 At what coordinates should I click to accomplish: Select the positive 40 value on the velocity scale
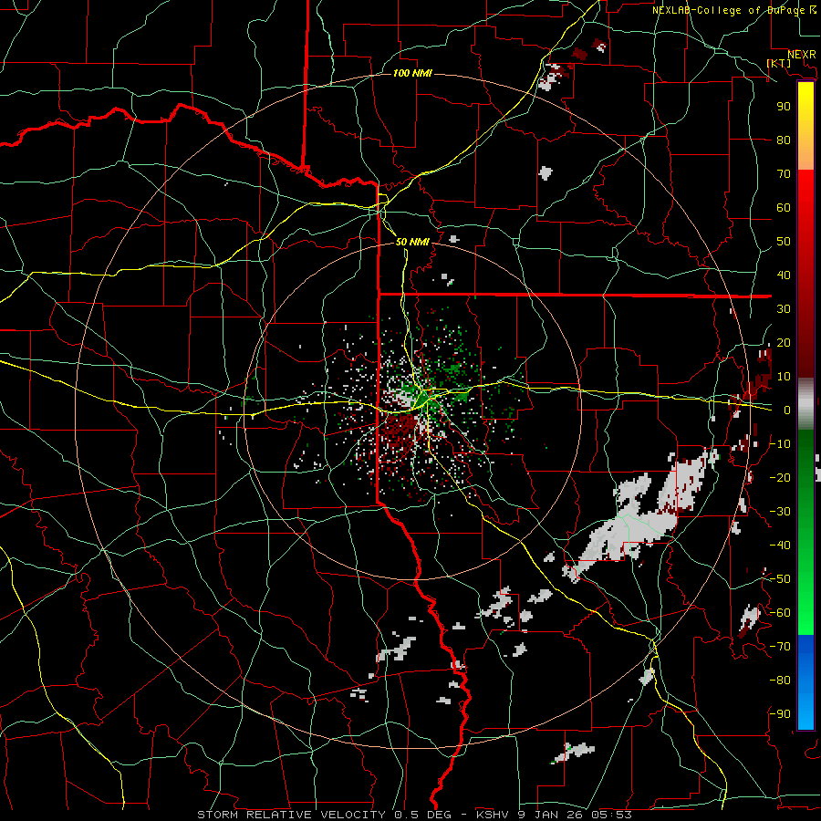(x=784, y=275)
